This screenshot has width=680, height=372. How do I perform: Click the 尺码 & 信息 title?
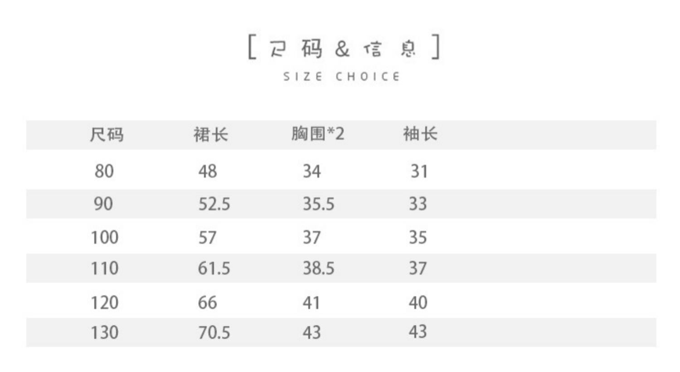coord(343,48)
